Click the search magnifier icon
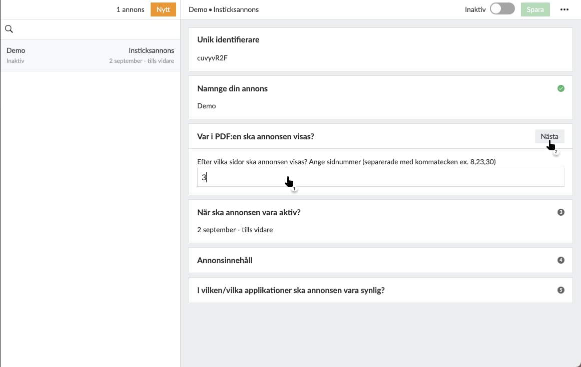Image resolution: width=581 pixels, height=367 pixels. [x=9, y=29]
